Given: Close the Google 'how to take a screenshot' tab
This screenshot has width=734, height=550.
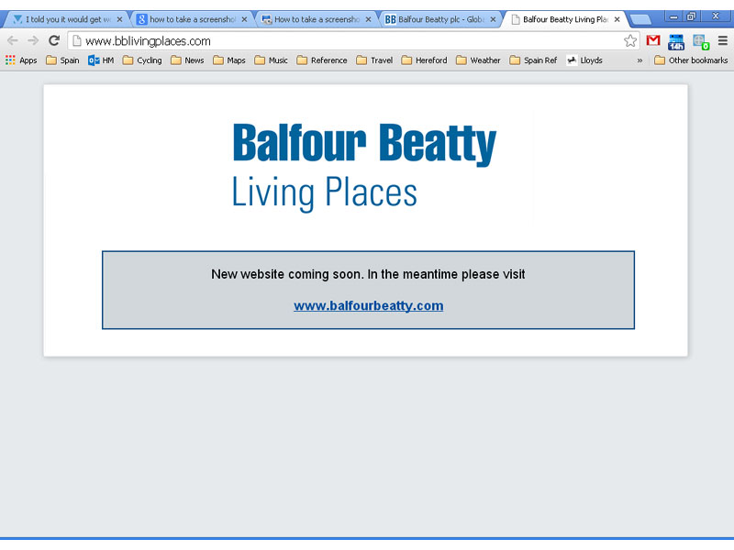Looking at the screenshot, I should 244,19.
